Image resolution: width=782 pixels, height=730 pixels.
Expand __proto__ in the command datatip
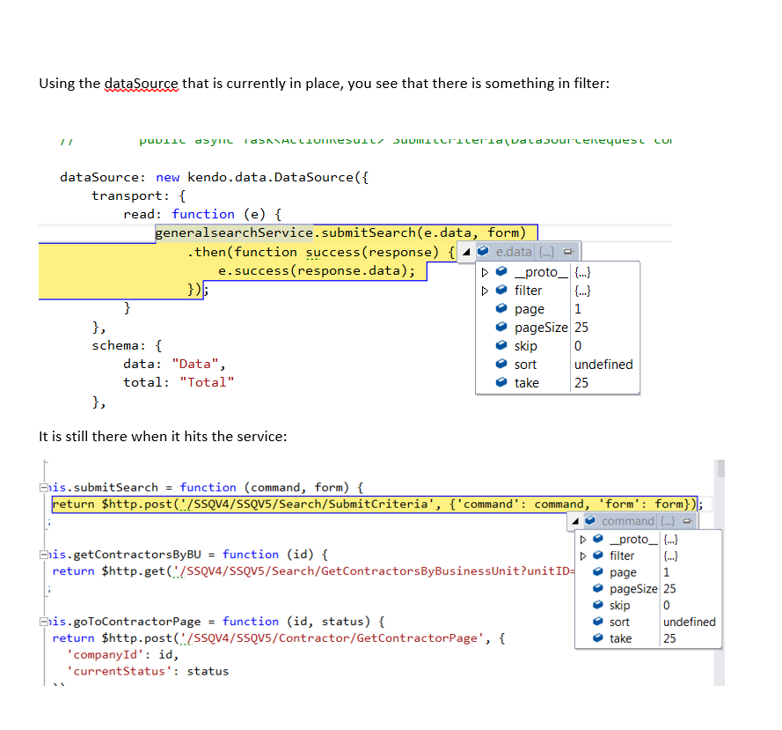coord(583,540)
